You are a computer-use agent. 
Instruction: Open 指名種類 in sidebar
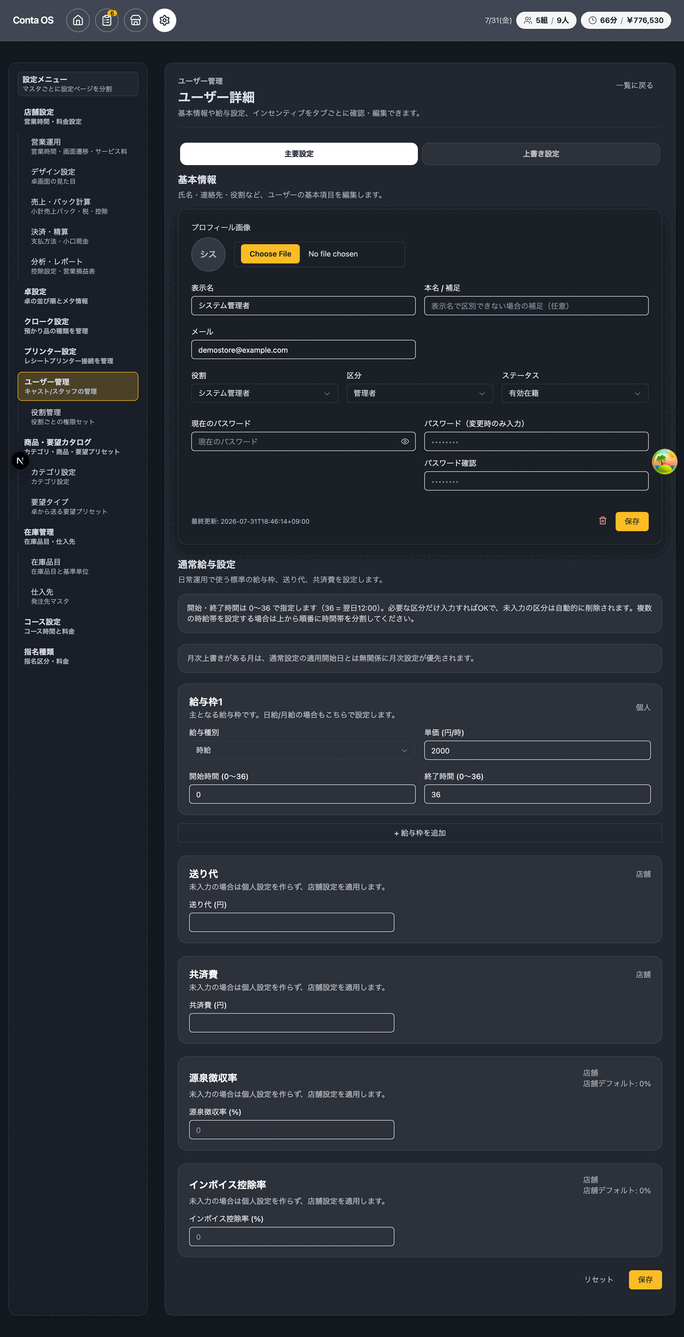78,656
